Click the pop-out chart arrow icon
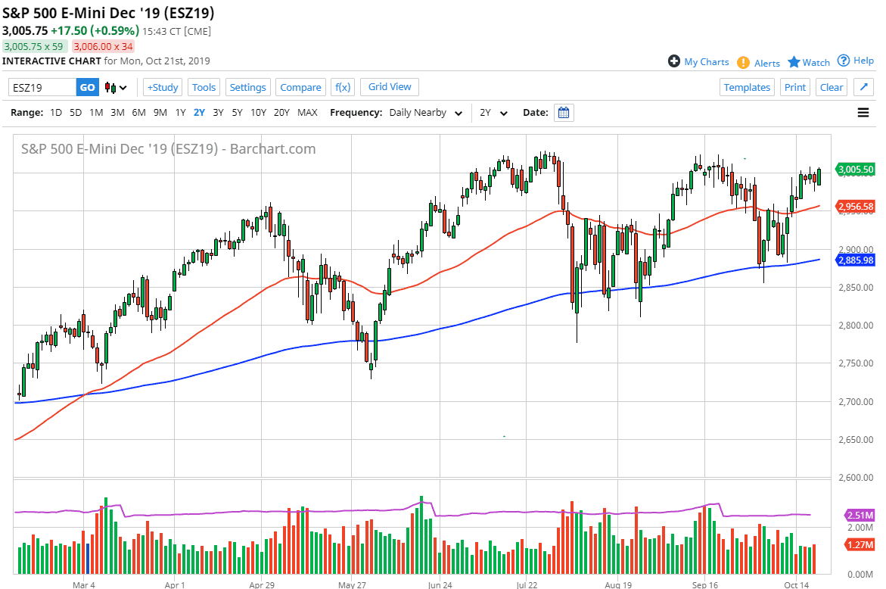886x589 pixels. pyautogui.click(x=865, y=86)
